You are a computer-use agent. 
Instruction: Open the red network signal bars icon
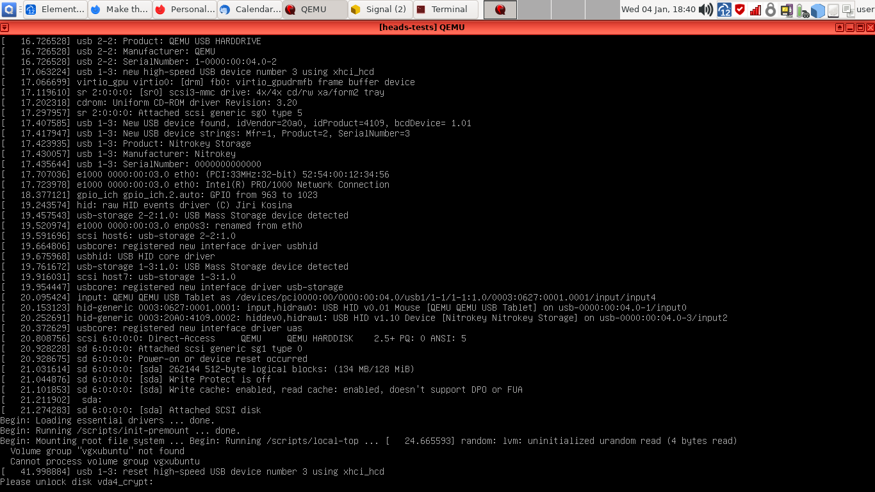(x=755, y=10)
